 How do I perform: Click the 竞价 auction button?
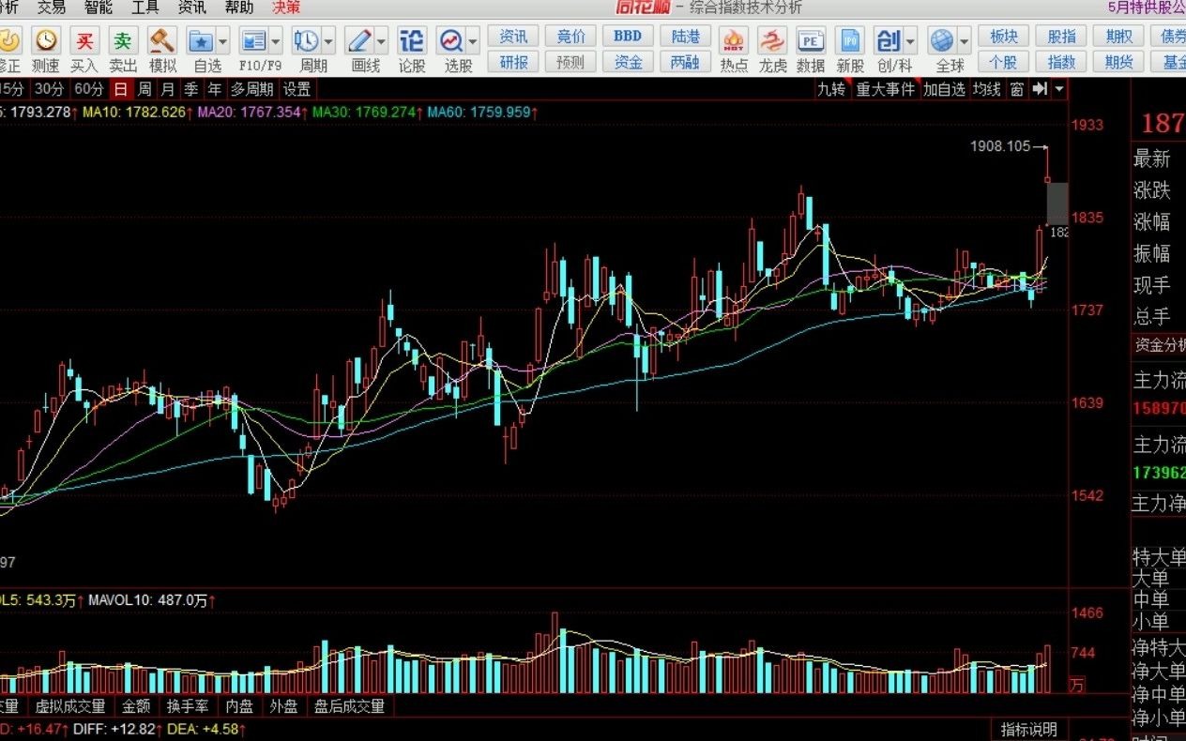coord(570,37)
